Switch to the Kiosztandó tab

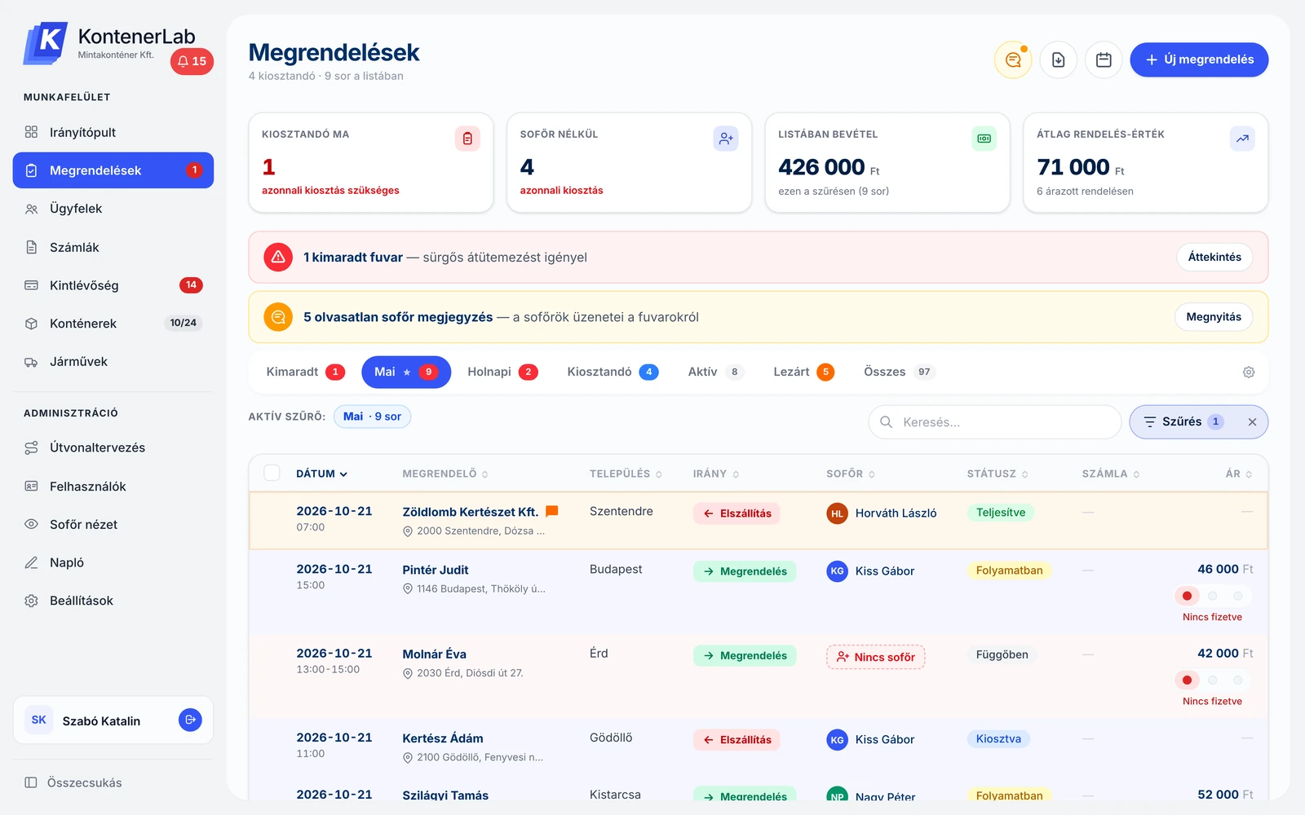click(x=613, y=372)
